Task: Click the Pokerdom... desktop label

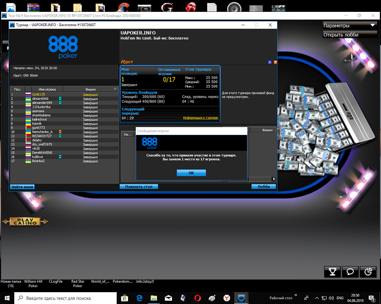Action: [123, 282]
